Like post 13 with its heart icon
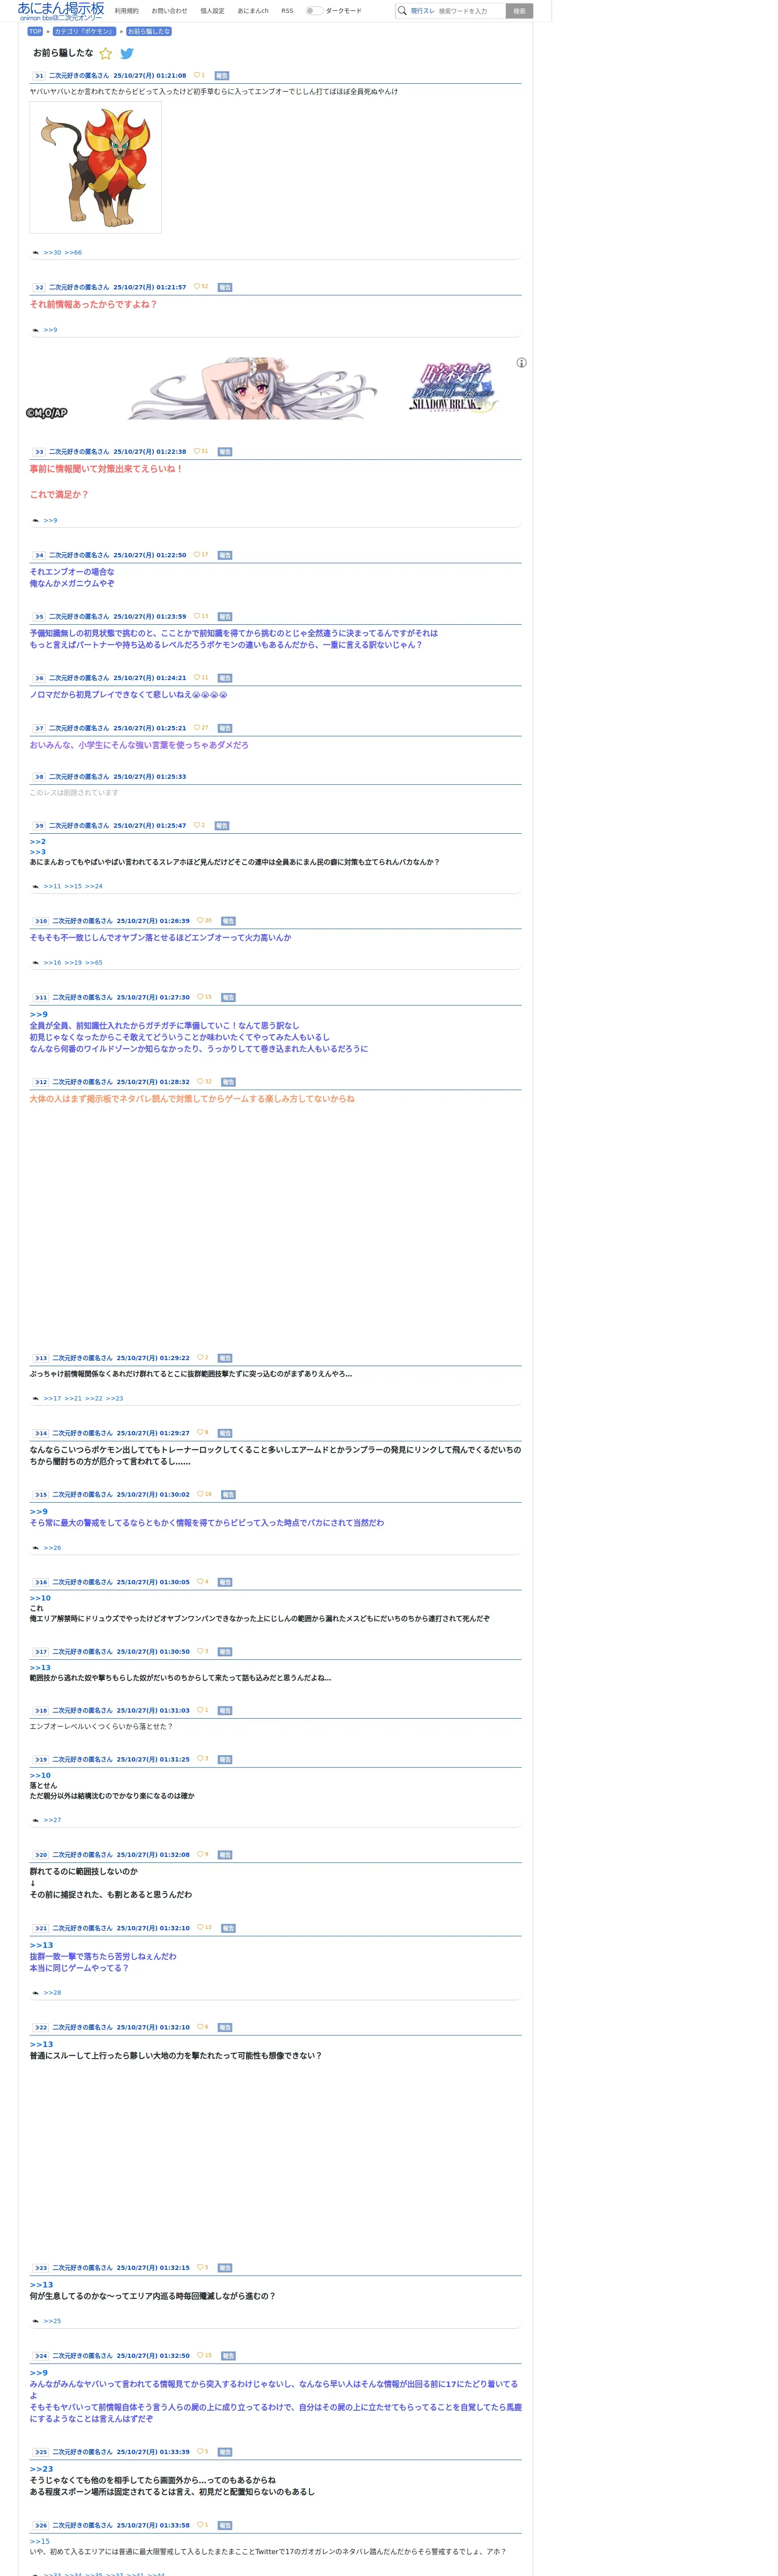778x2576 pixels. click(200, 1357)
